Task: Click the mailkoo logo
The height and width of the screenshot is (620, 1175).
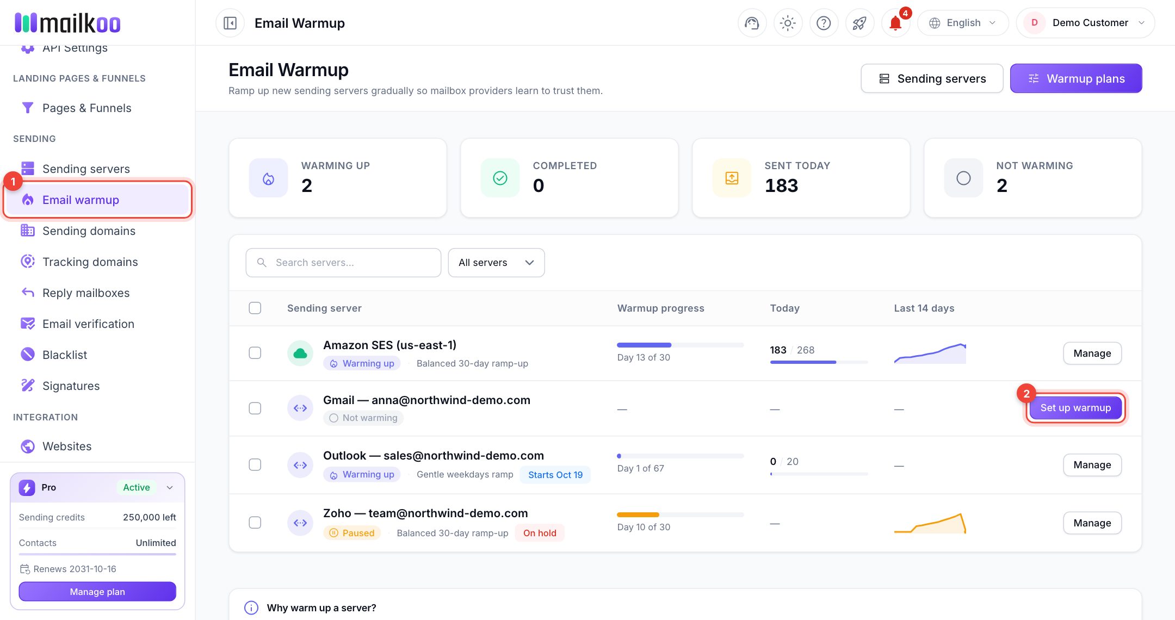Action: pos(67,23)
